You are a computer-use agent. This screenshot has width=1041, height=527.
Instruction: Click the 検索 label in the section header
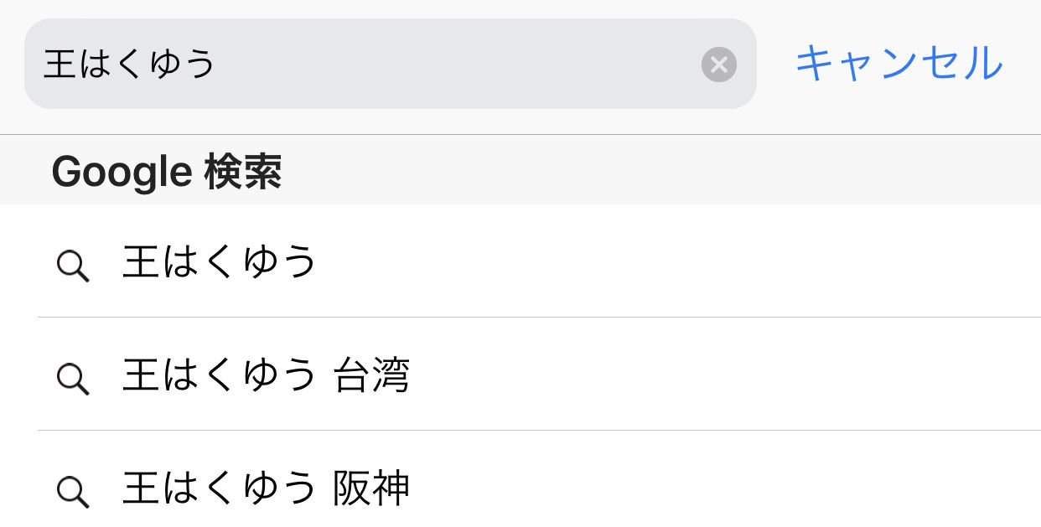point(243,172)
